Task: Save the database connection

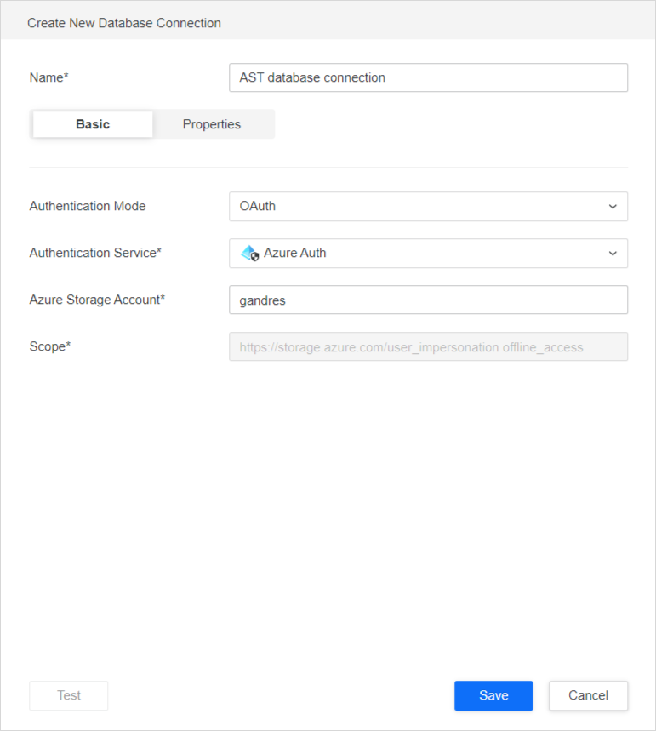Action: 493,695
